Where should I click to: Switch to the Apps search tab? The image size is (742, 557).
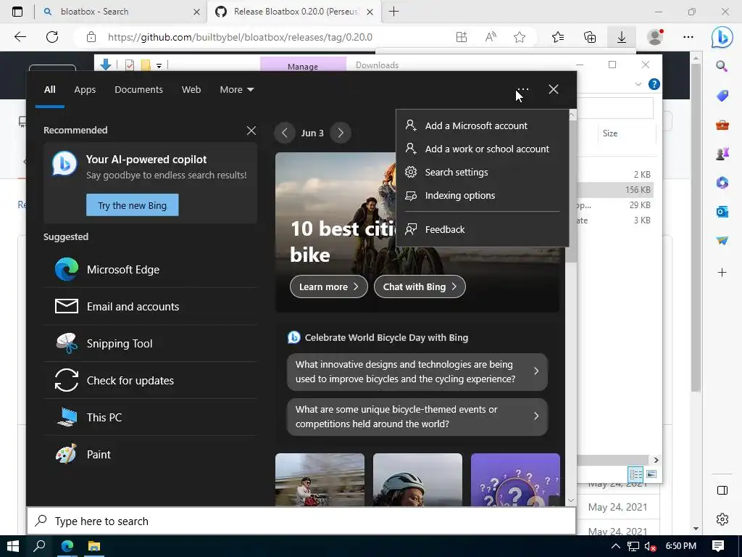tap(85, 89)
